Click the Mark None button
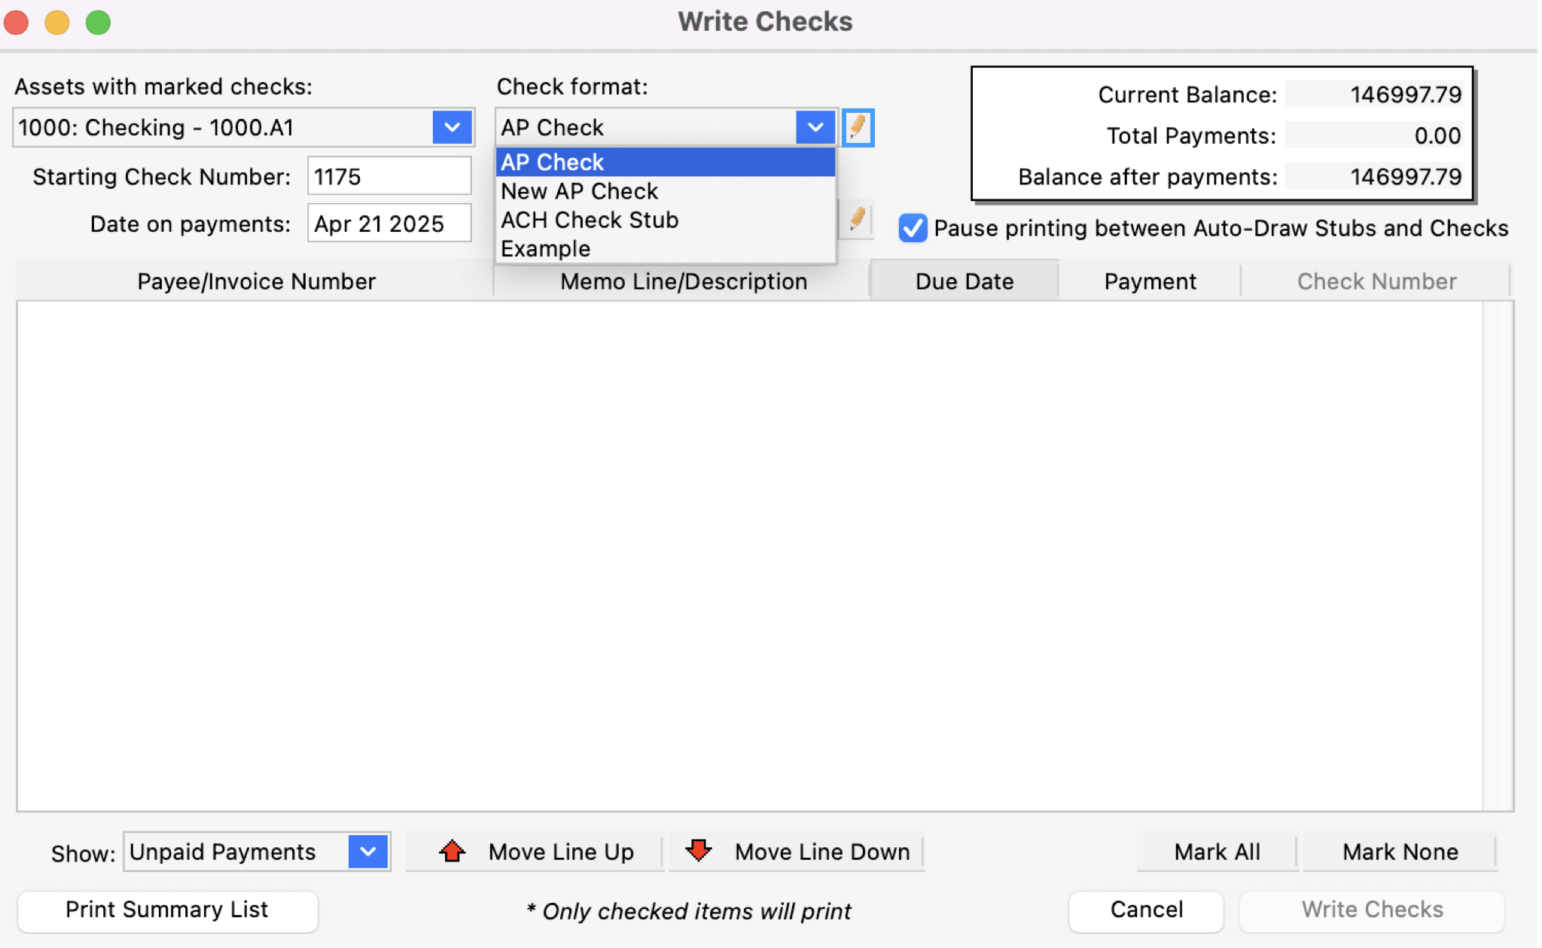This screenshot has width=1542, height=948. (1400, 852)
